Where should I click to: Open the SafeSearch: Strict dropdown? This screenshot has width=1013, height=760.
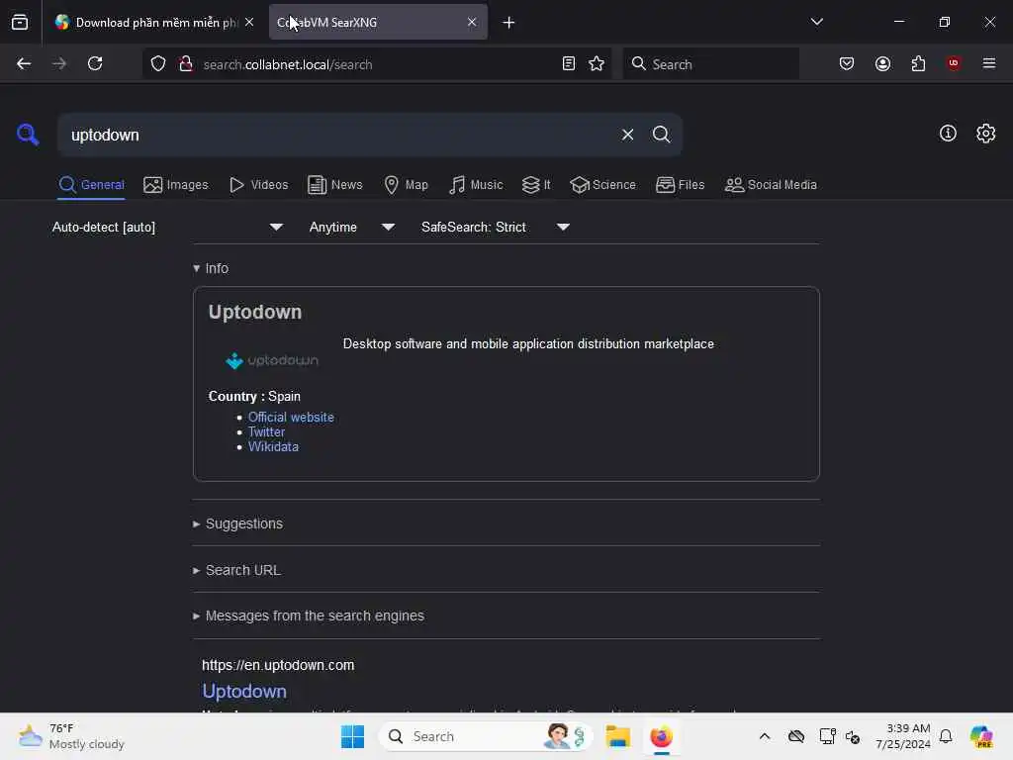coord(495,227)
